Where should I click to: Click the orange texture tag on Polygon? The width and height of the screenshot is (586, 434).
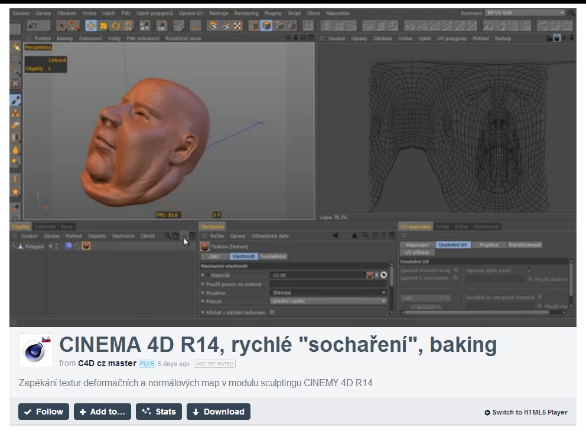point(86,246)
